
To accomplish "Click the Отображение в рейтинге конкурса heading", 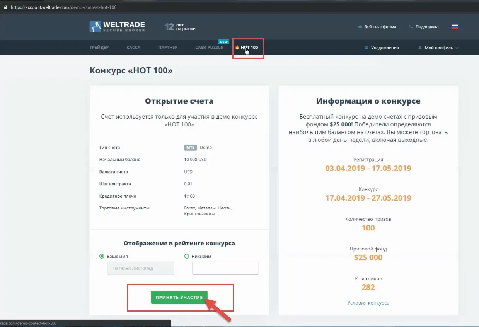I will coord(179,244).
